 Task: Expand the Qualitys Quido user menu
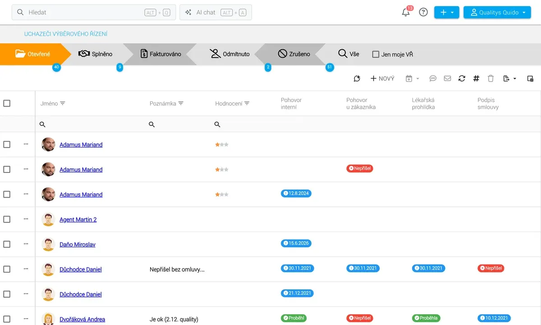tap(497, 13)
